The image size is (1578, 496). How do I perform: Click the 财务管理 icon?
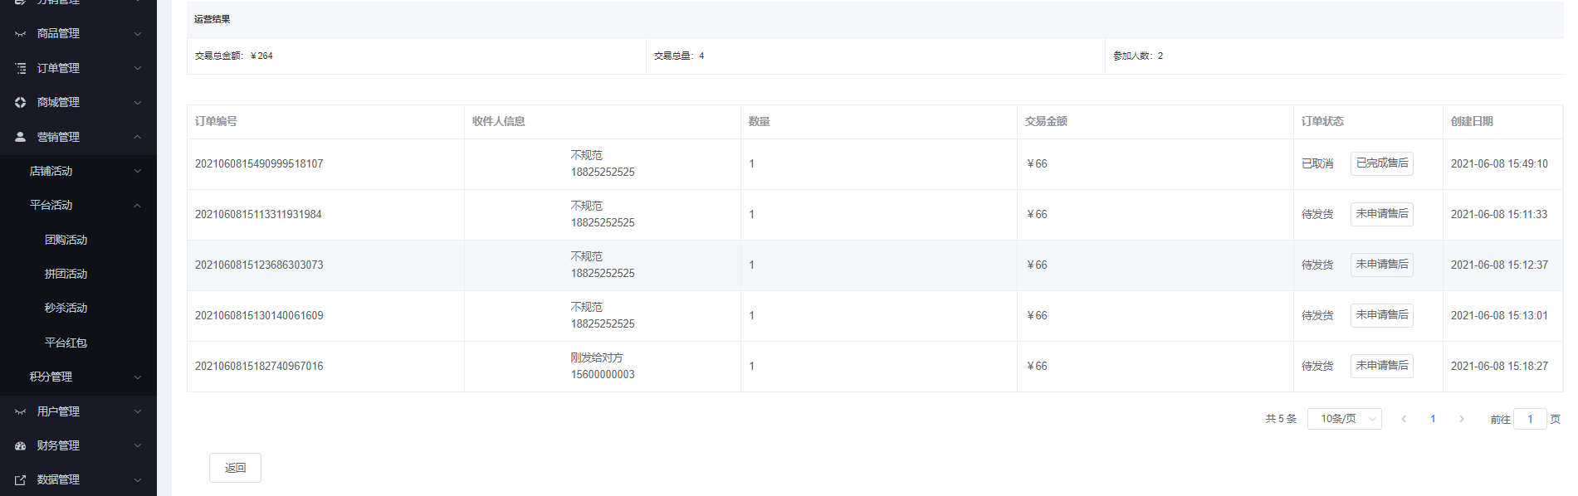coord(21,445)
